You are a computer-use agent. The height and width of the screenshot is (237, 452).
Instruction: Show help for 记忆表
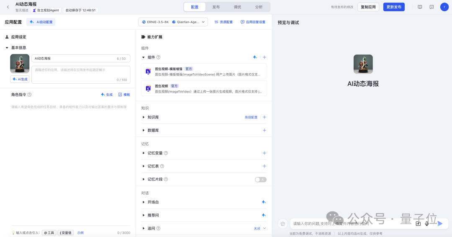162,166
